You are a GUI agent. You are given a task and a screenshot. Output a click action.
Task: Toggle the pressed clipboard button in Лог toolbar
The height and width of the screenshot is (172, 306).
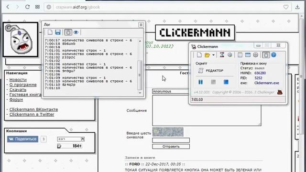pyautogui.click(x=68, y=32)
